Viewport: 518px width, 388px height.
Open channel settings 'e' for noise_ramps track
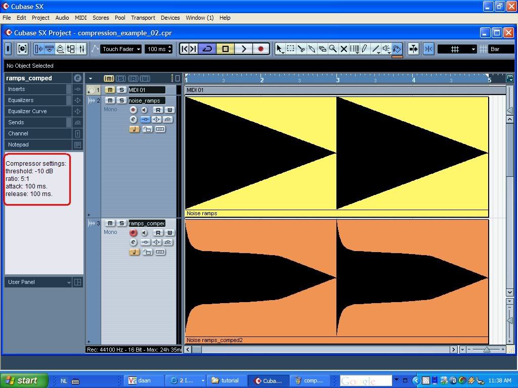click(133, 119)
